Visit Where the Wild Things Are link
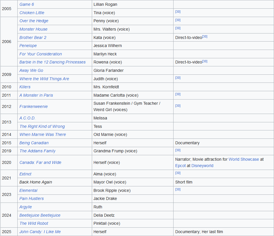Viewport: 274px width, 236px height. point(44,79)
